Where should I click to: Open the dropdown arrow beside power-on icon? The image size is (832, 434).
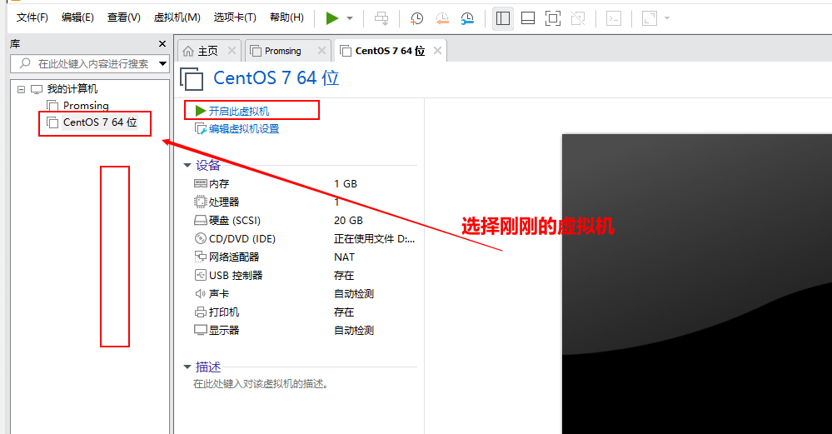(350, 18)
